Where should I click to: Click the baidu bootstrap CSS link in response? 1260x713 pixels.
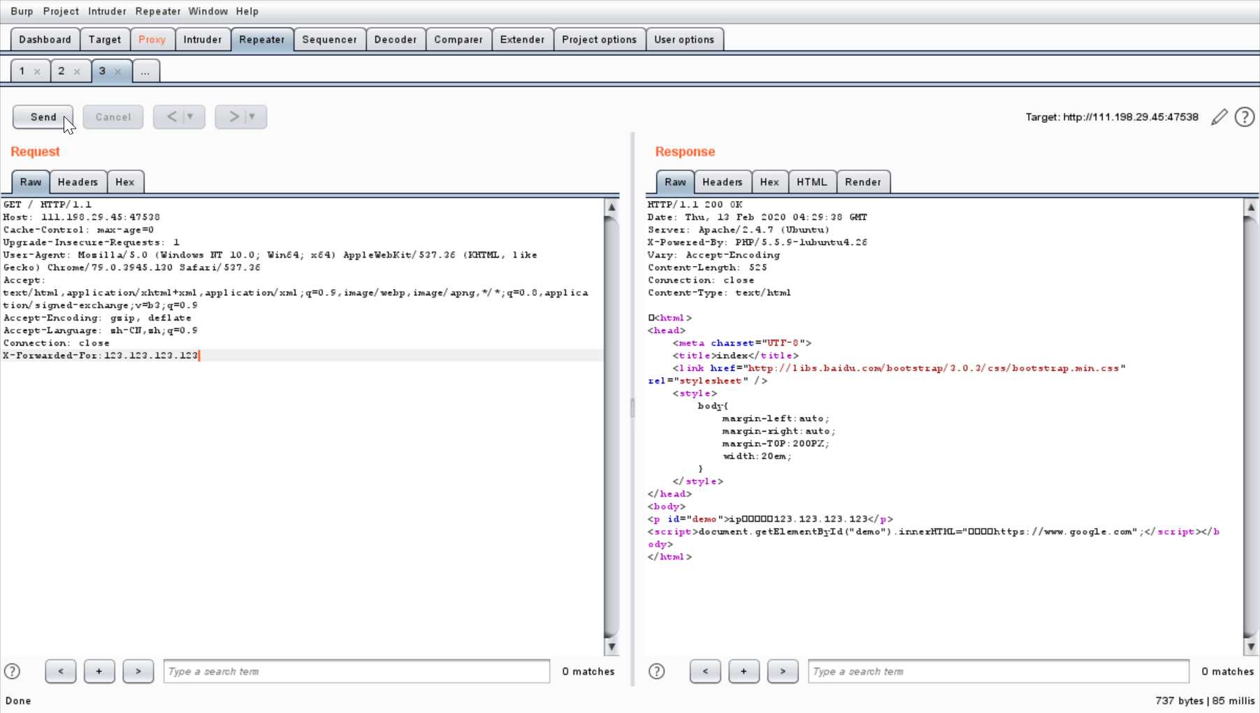pos(934,368)
